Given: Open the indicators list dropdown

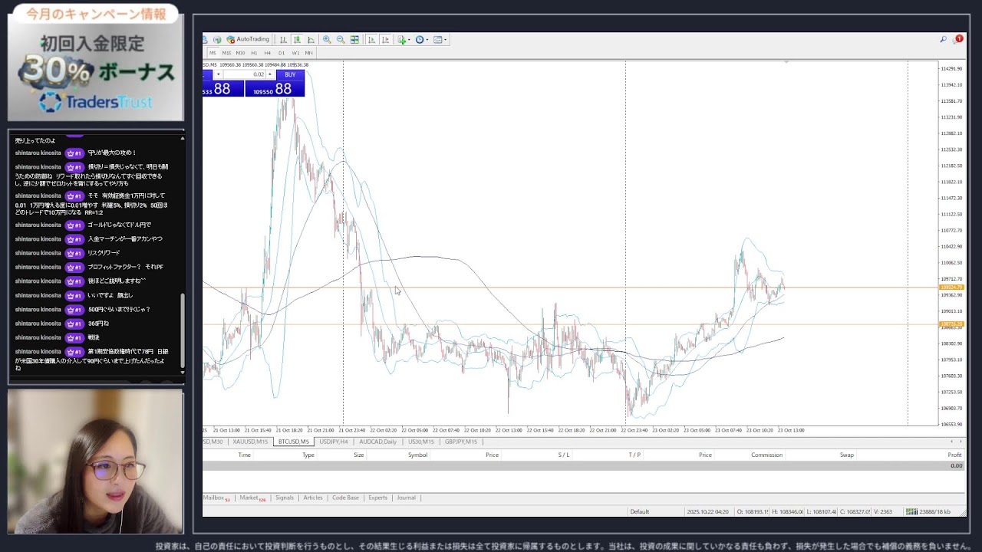Looking at the screenshot, I should pos(404,40).
